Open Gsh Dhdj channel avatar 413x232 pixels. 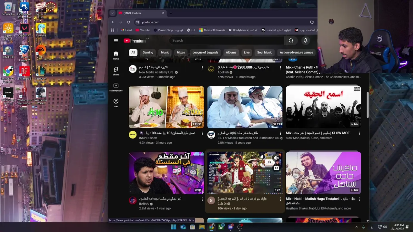tap(211, 200)
